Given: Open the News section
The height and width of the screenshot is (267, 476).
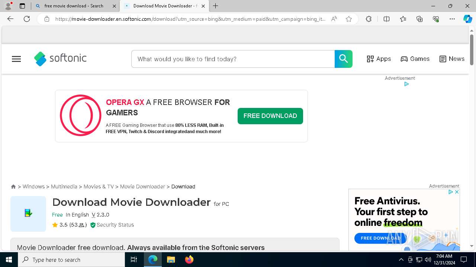Looking at the screenshot, I should [452, 59].
